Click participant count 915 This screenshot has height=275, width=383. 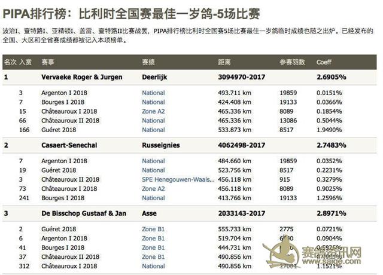point(285,179)
